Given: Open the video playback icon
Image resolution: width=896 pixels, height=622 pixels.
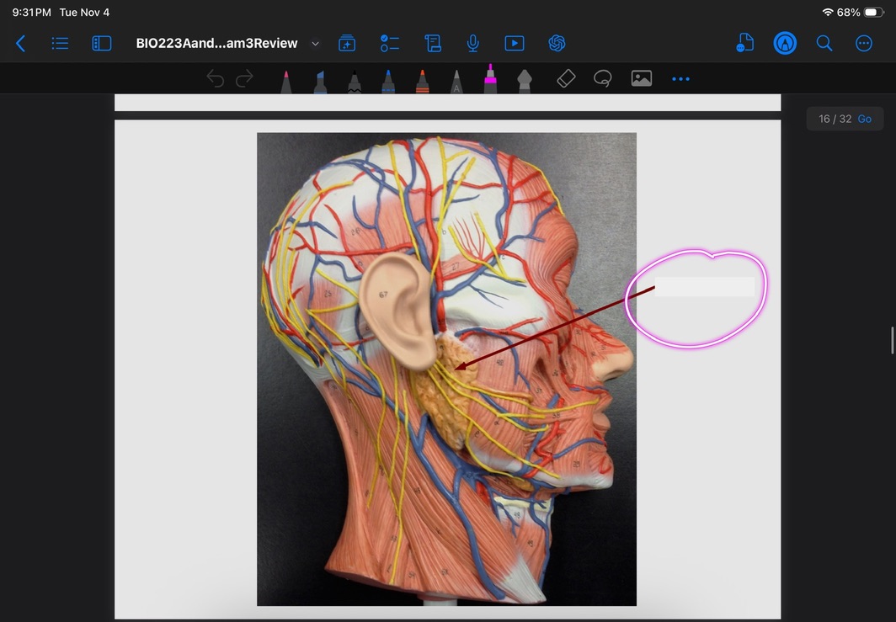Looking at the screenshot, I should coord(515,44).
